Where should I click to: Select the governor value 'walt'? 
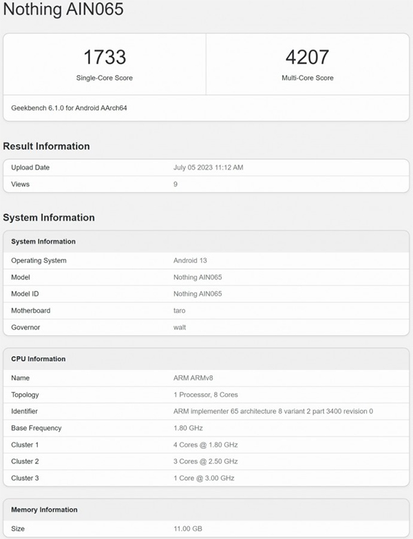click(180, 327)
